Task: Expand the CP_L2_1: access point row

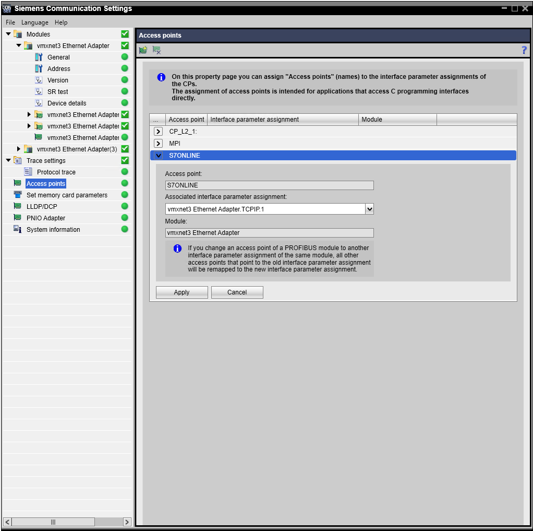Action: (159, 132)
